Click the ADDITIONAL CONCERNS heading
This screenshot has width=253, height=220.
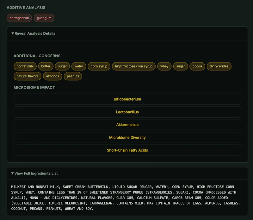tap(37, 56)
